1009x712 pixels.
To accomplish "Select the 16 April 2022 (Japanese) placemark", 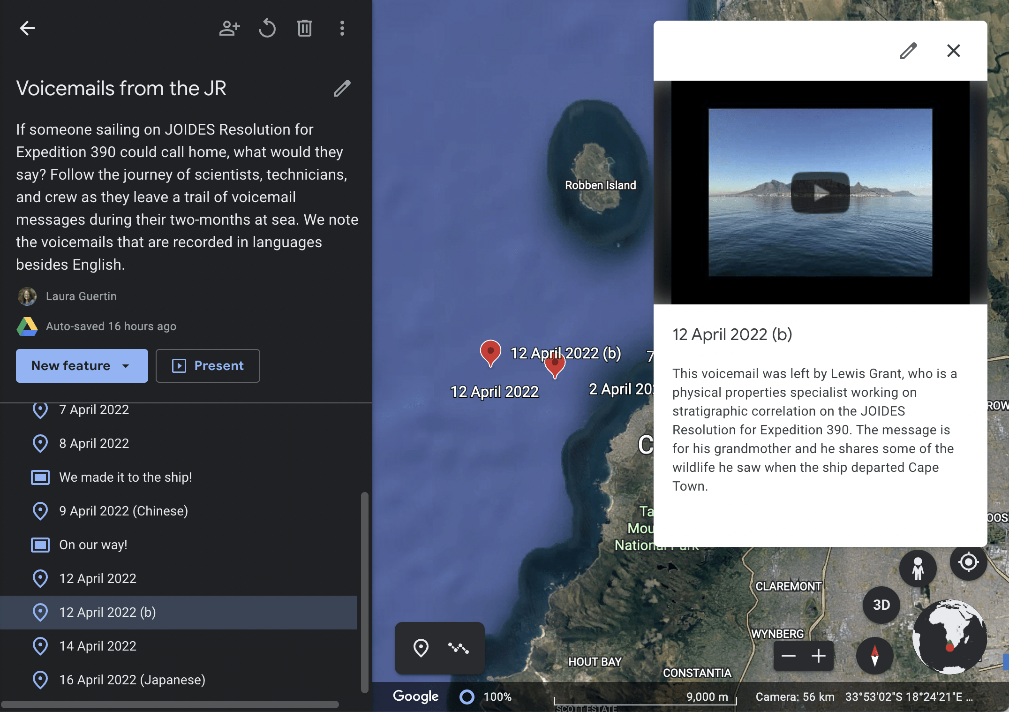I will 179,680.
